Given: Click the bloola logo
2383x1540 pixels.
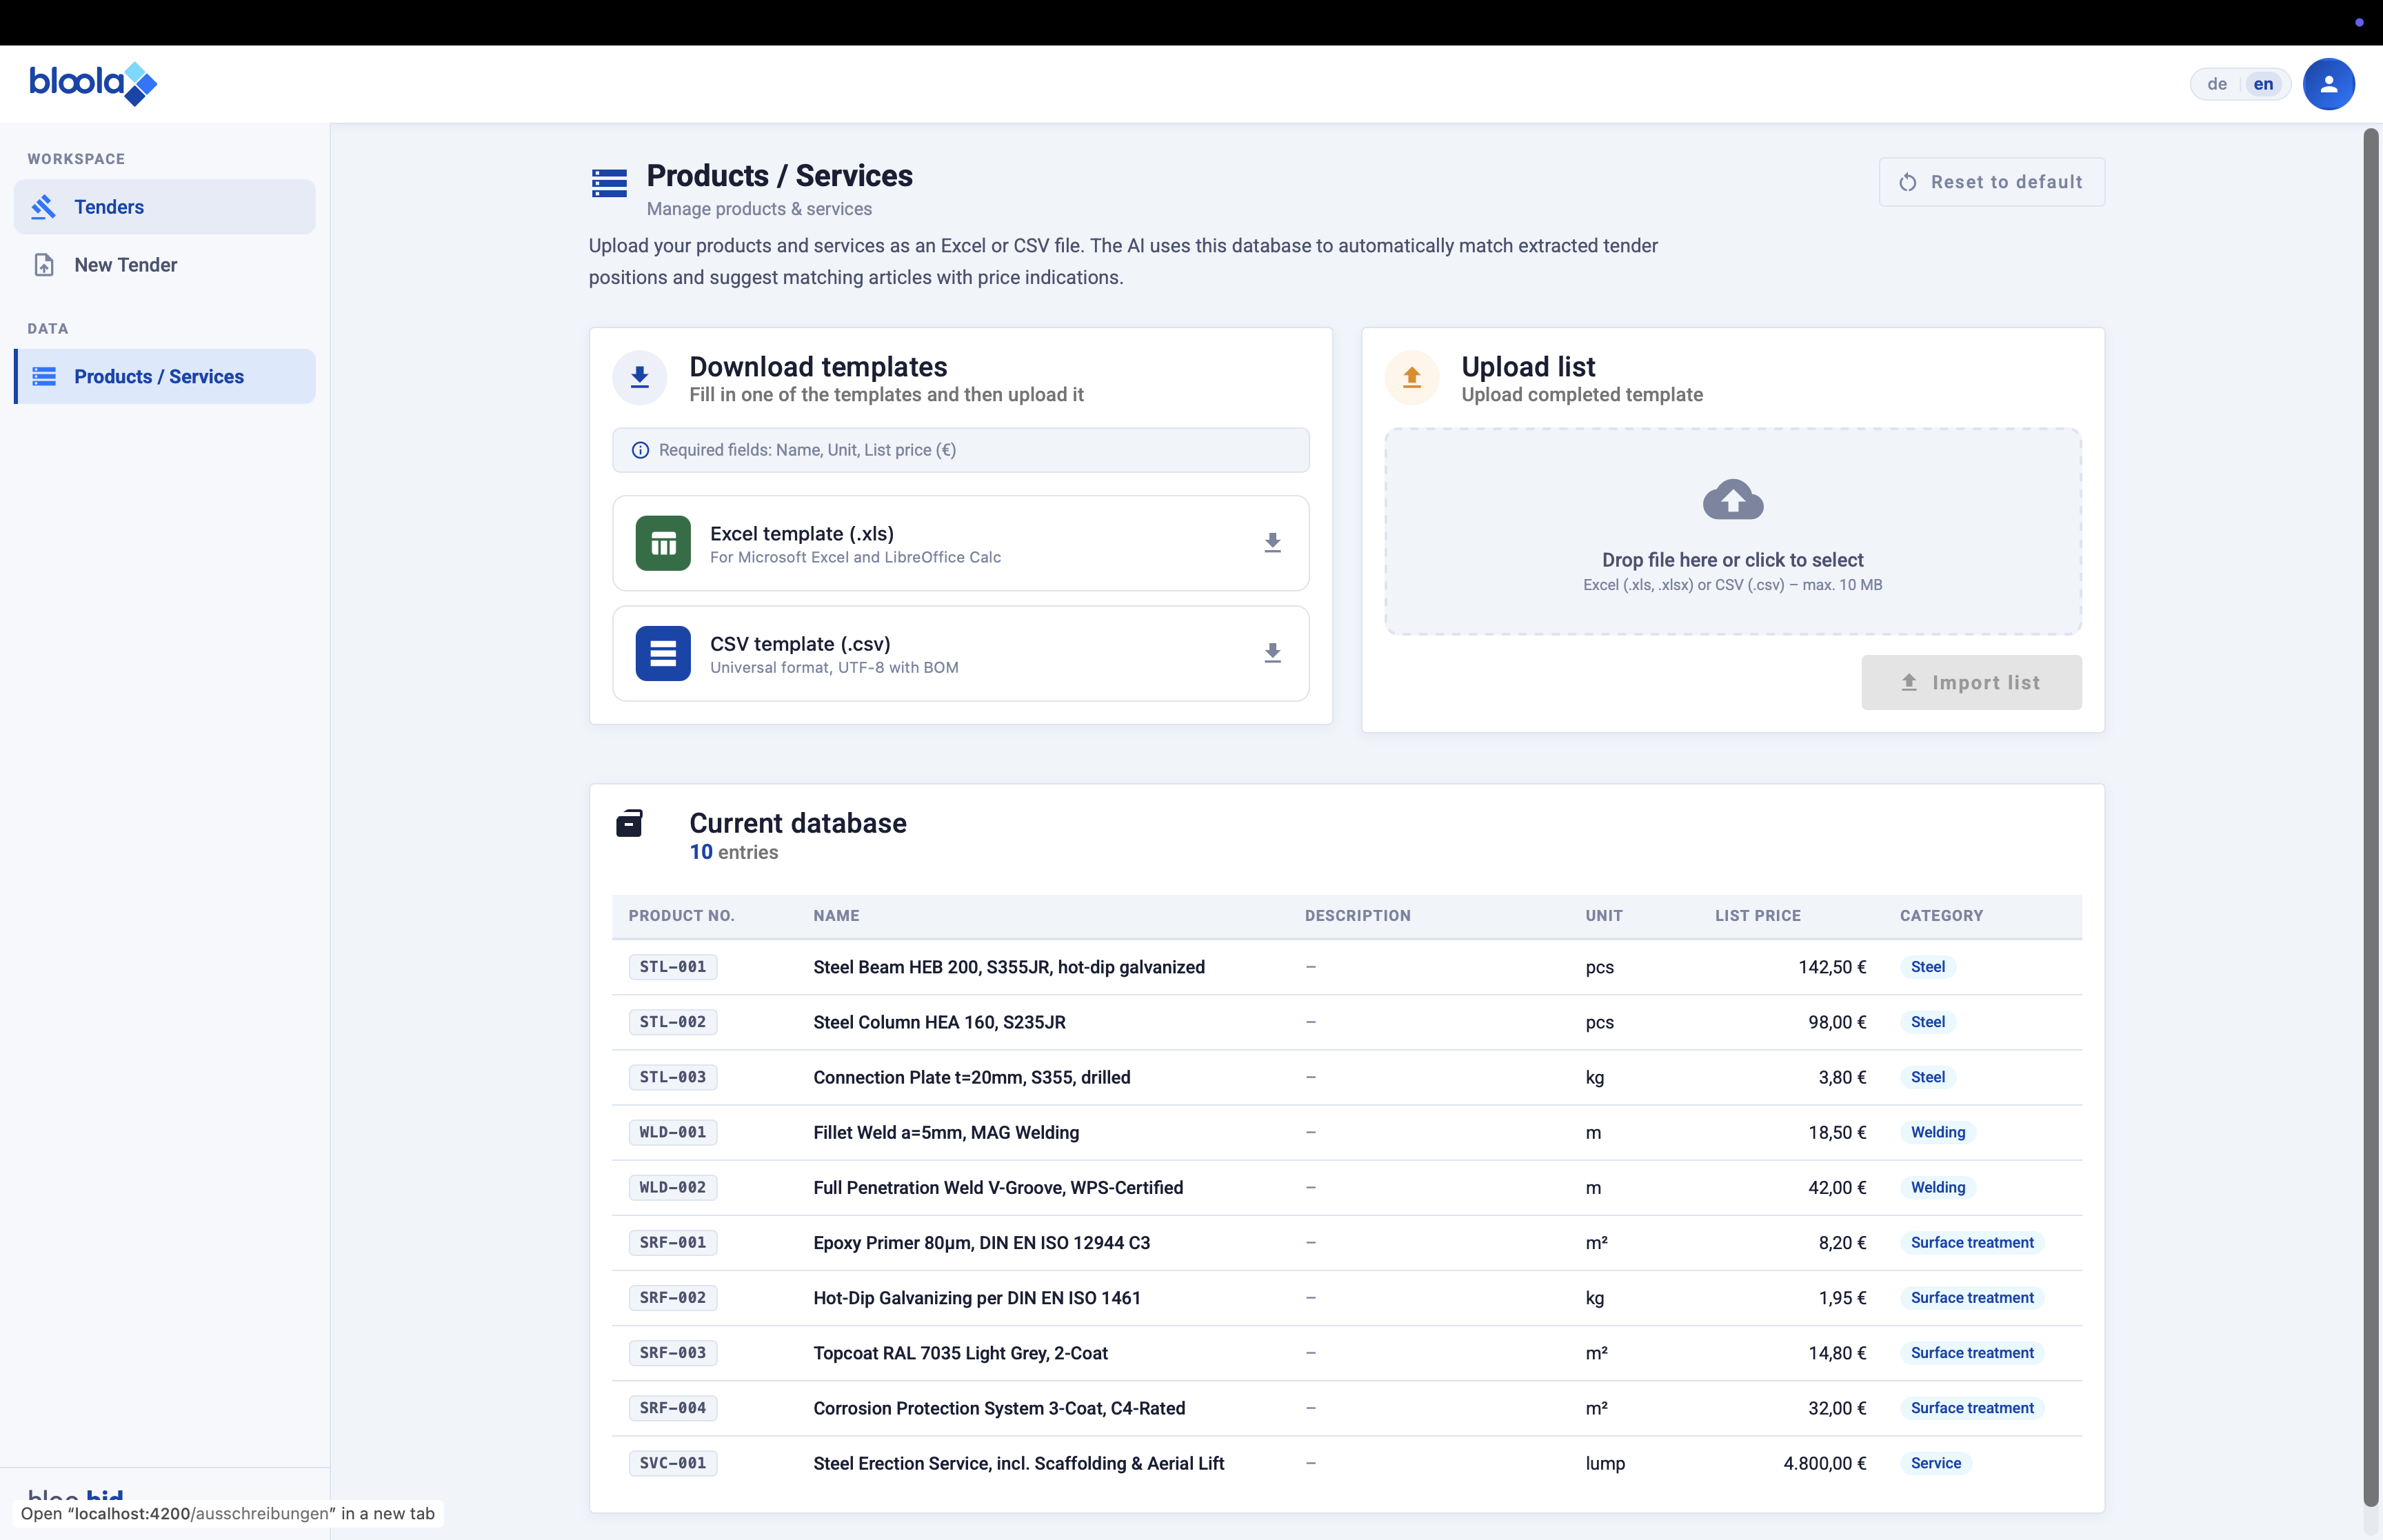Looking at the screenshot, I should pyautogui.click(x=93, y=83).
